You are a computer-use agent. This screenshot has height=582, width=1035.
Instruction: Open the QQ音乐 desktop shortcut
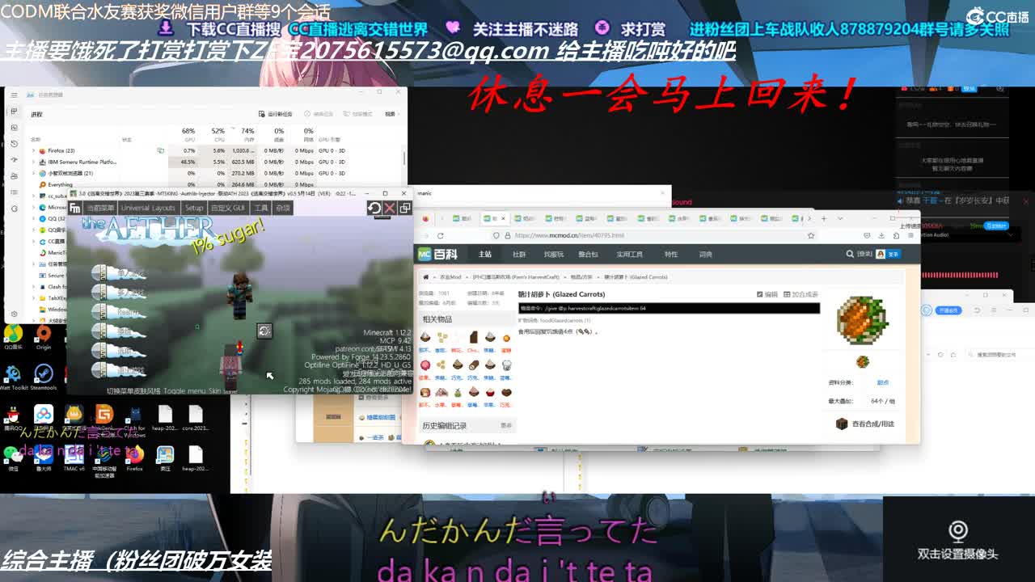pos(12,335)
